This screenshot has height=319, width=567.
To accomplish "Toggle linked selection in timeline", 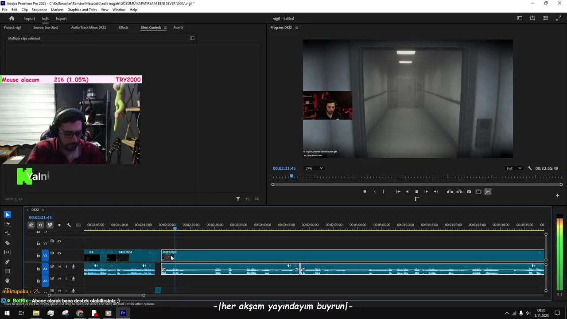I will click(50, 225).
